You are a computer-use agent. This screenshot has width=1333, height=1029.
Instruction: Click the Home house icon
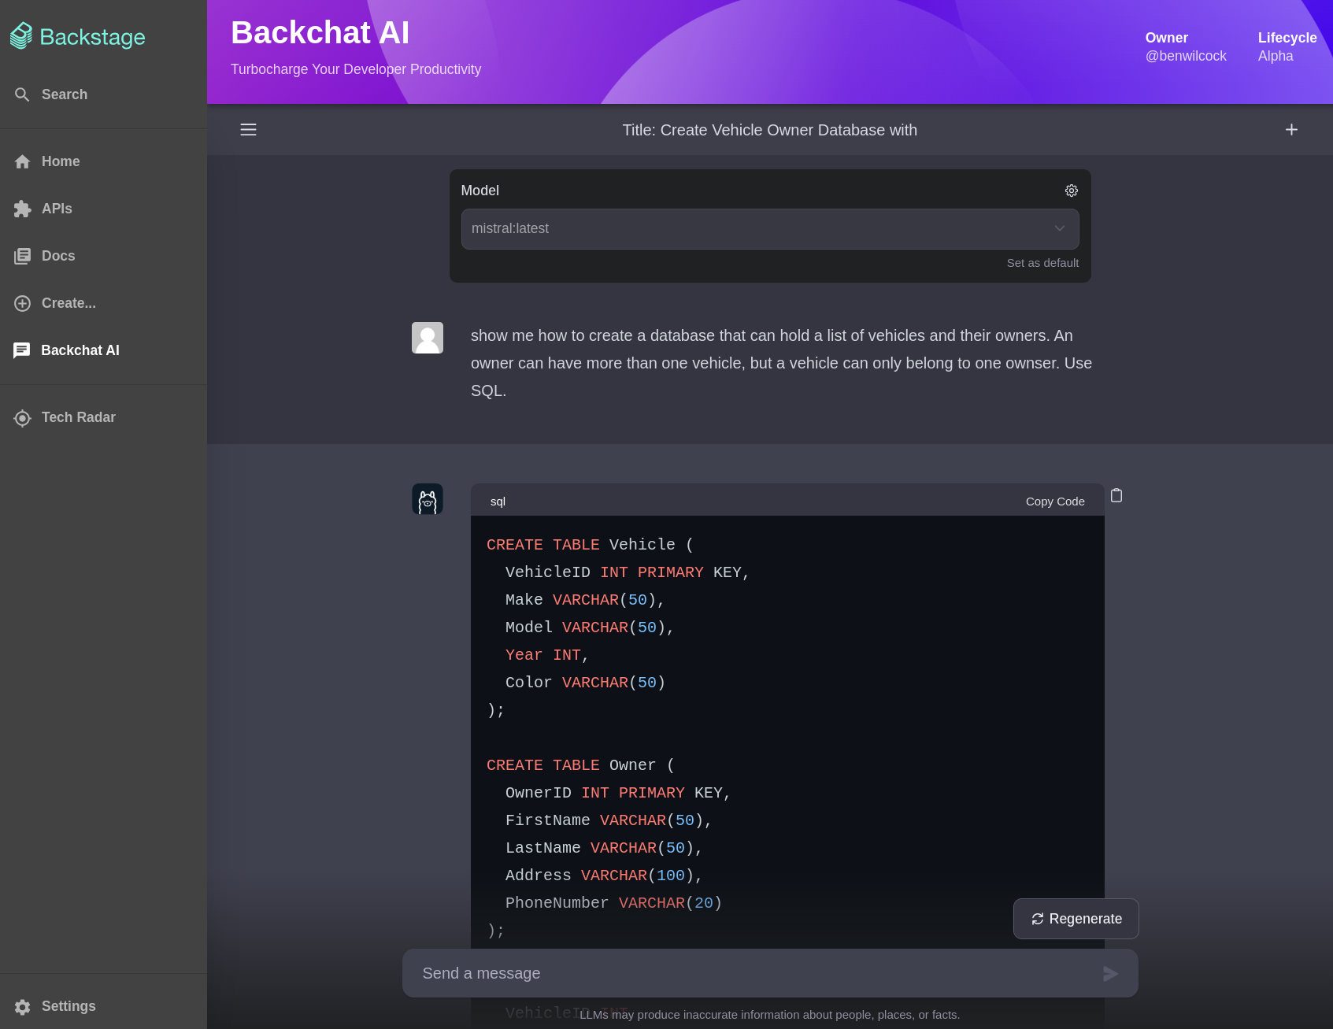coord(22,161)
